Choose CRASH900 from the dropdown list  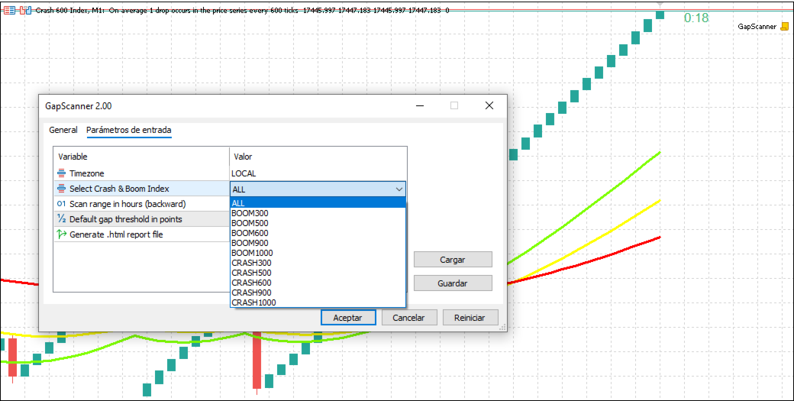pyautogui.click(x=318, y=293)
